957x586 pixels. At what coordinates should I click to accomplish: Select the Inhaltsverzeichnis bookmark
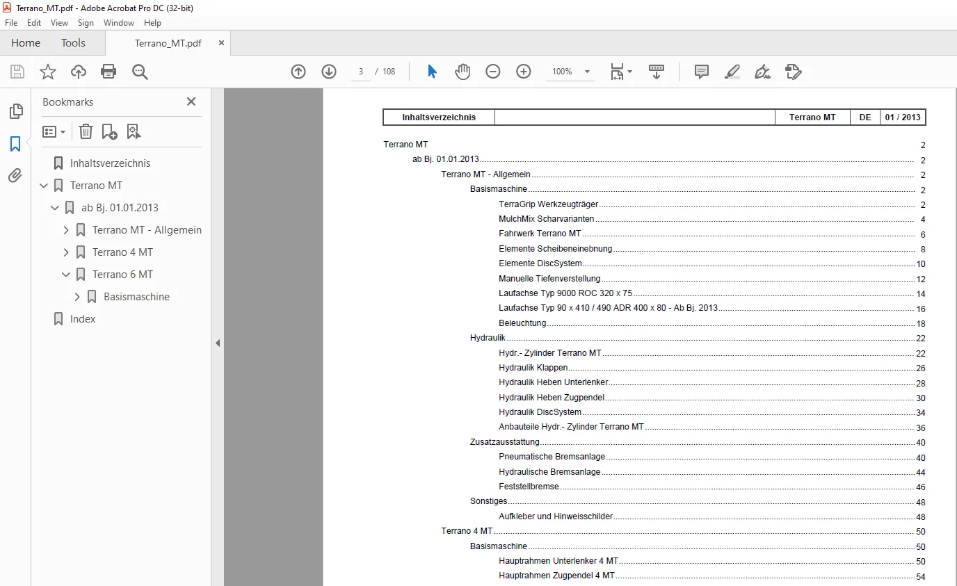[110, 163]
